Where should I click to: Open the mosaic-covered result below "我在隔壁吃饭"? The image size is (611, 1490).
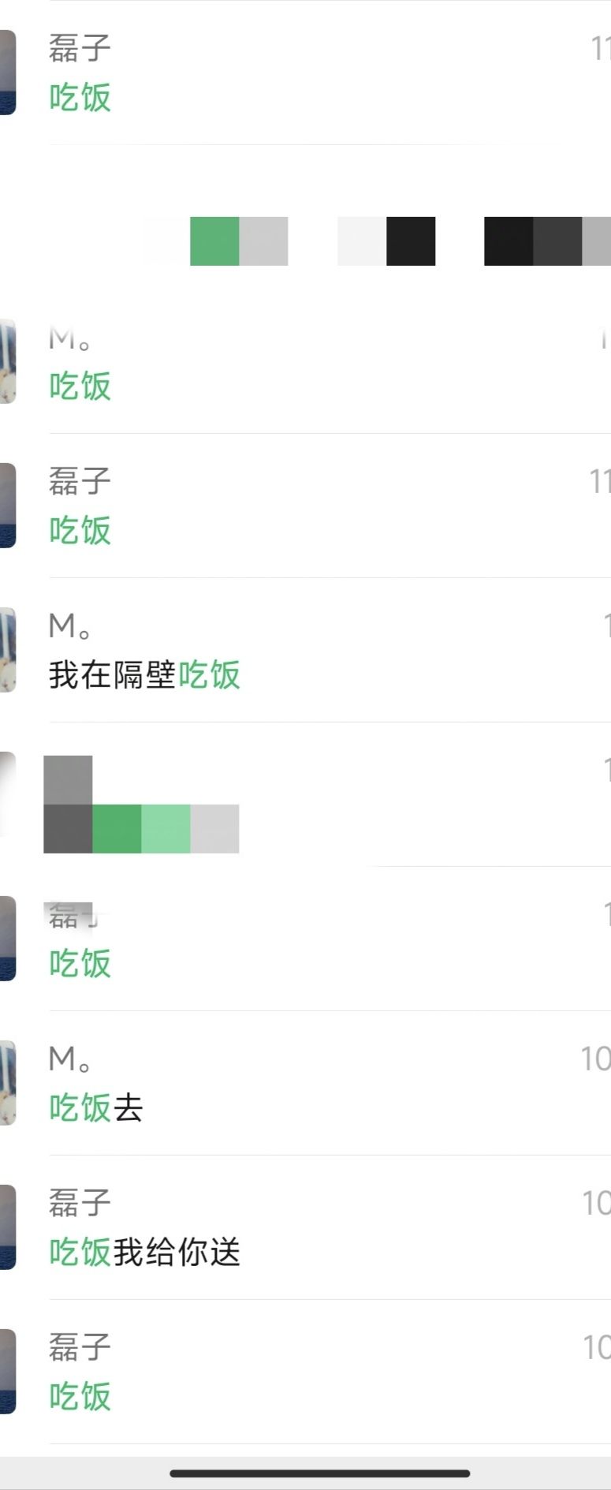[x=315, y=795]
